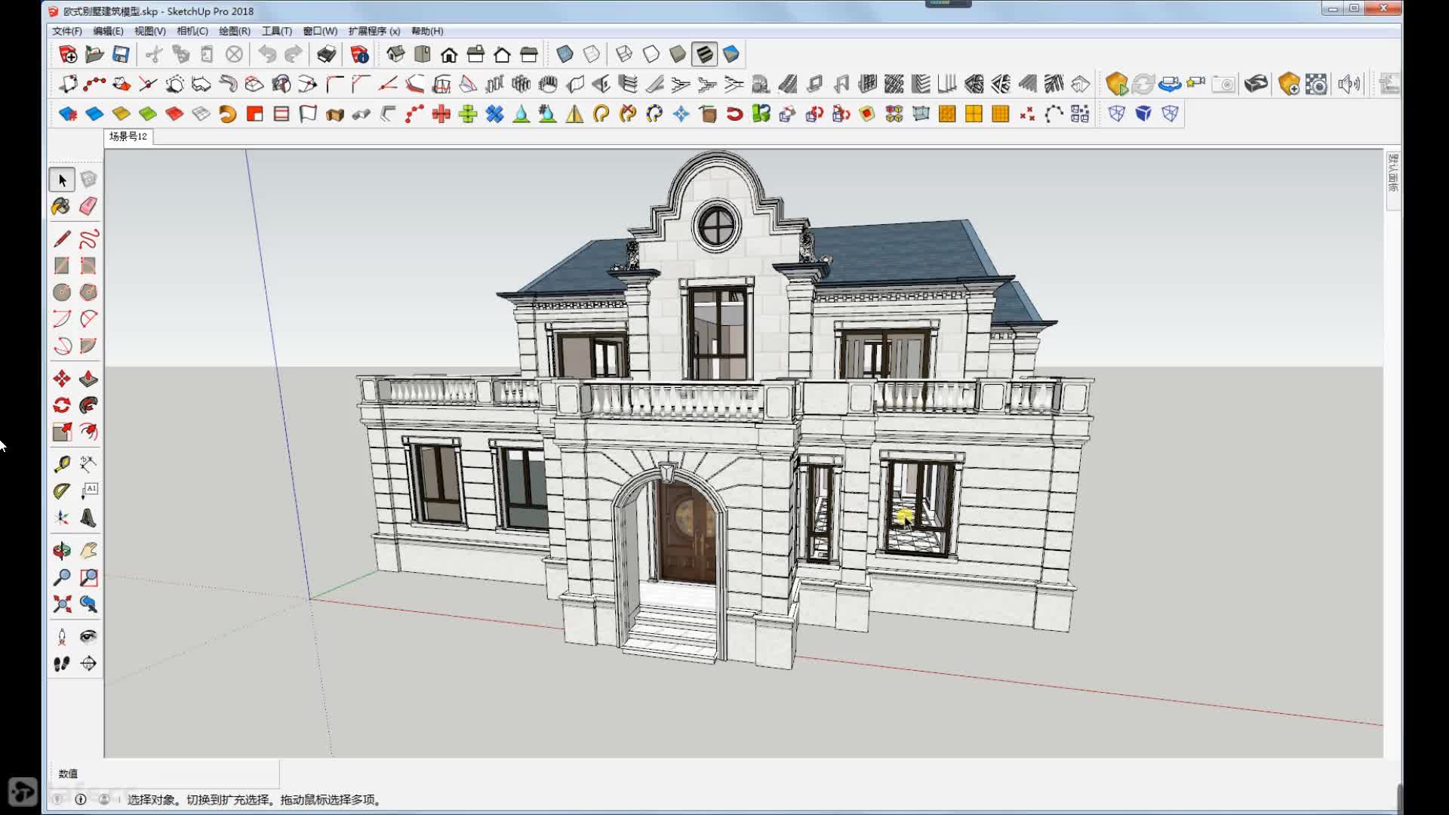The width and height of the screenshot is (1449, 815).
Task: Save the model with floppy disk icon
Action: [x=121, y=54]
